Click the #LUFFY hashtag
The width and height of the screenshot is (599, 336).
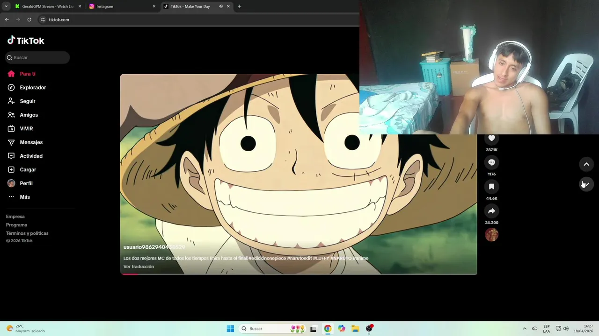(x=321, y=258)
